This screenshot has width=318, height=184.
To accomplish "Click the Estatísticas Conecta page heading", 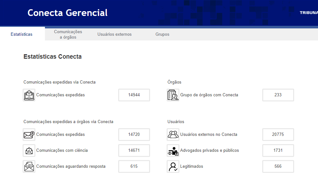I will [52, 56].
